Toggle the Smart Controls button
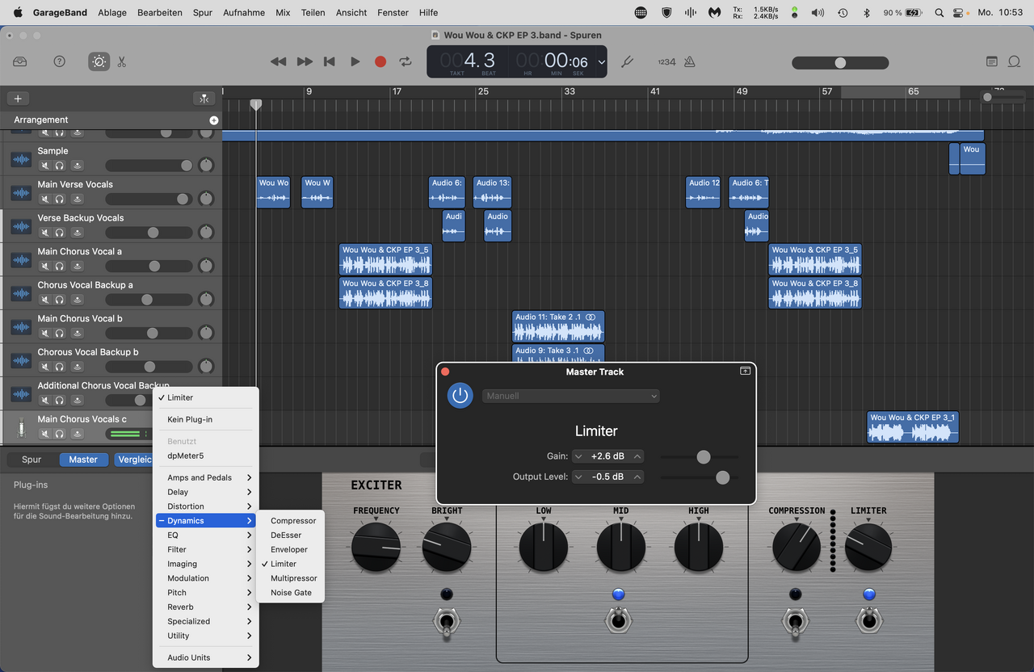The image size is (1034, 672). [99, 61]
